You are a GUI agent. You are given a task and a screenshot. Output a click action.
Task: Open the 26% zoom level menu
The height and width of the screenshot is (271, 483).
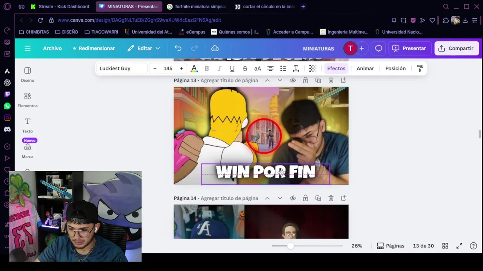coord(357,246)
